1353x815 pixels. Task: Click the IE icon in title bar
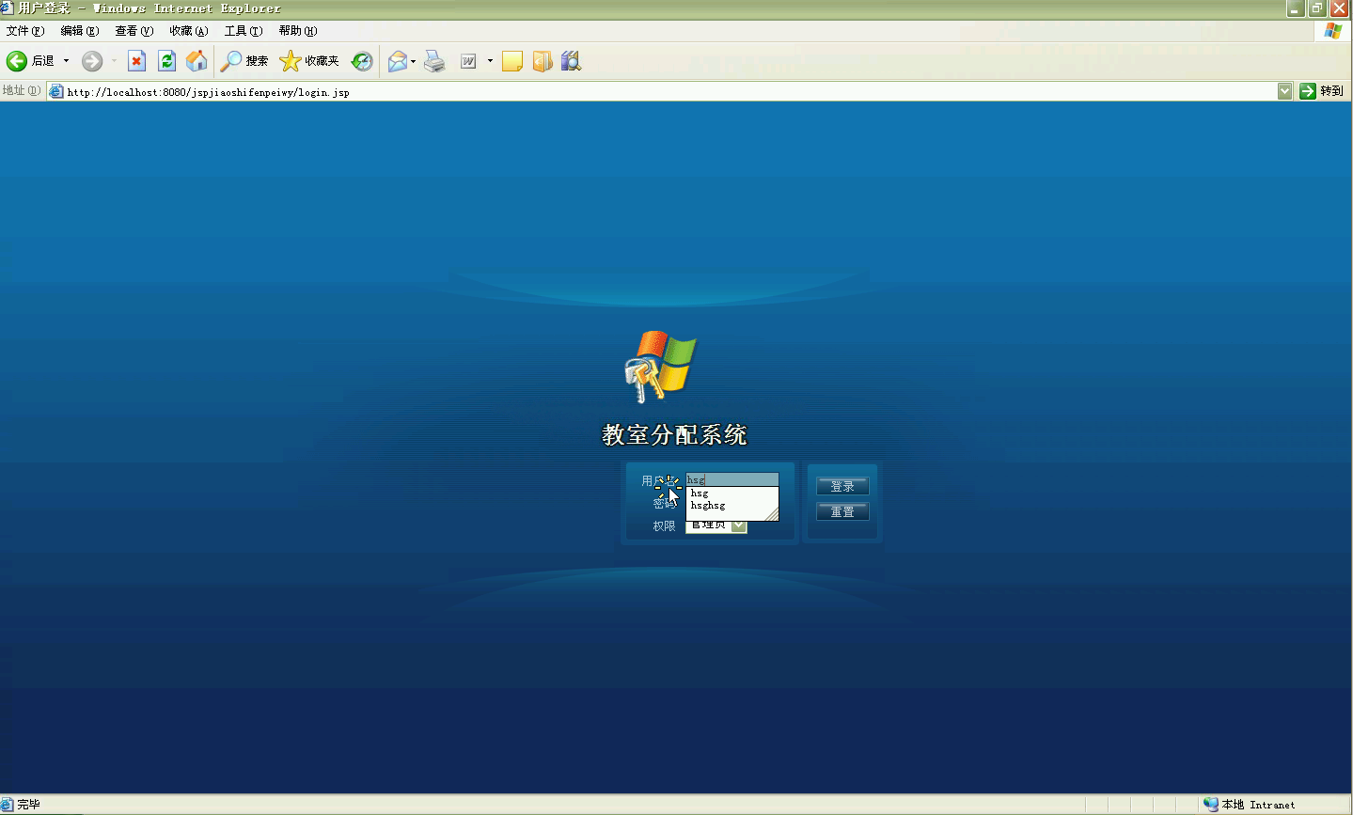tap(8, 8)
